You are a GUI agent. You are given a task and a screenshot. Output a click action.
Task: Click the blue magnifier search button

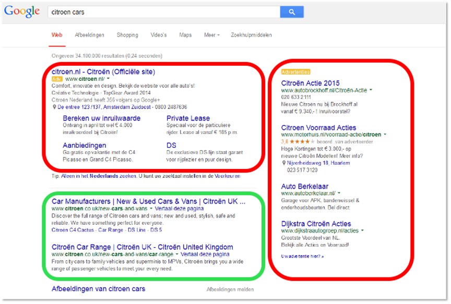click(x=292, y=11)
